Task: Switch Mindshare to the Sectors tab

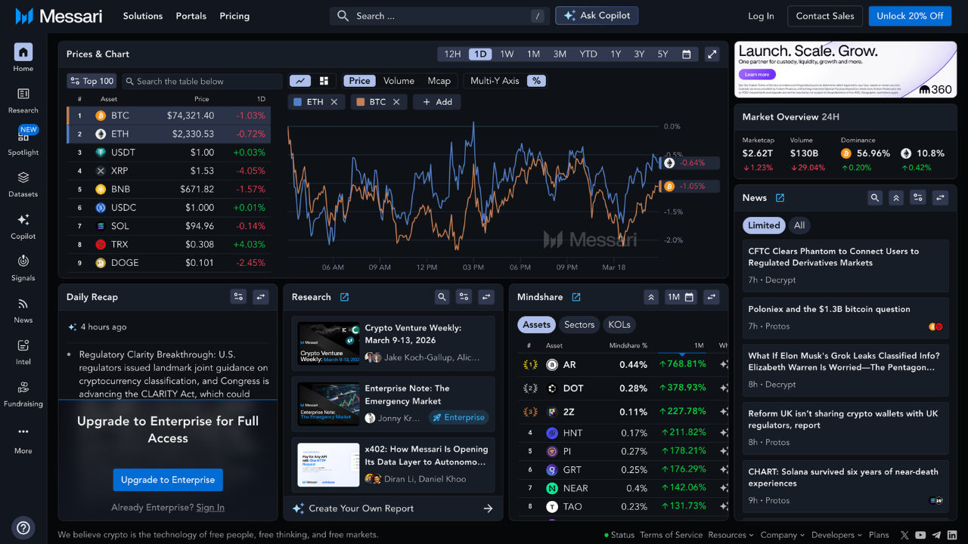Action: pyautogui.click(x=579, y=325)
